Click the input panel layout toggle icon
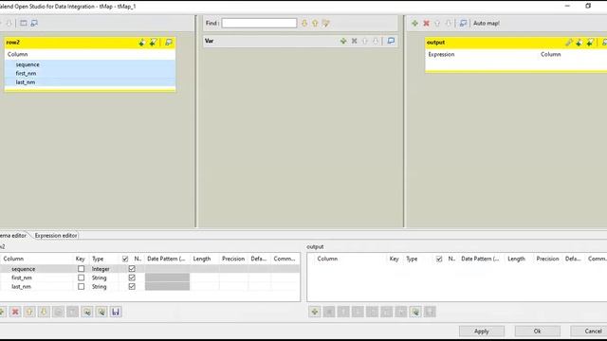 point(24,23)
